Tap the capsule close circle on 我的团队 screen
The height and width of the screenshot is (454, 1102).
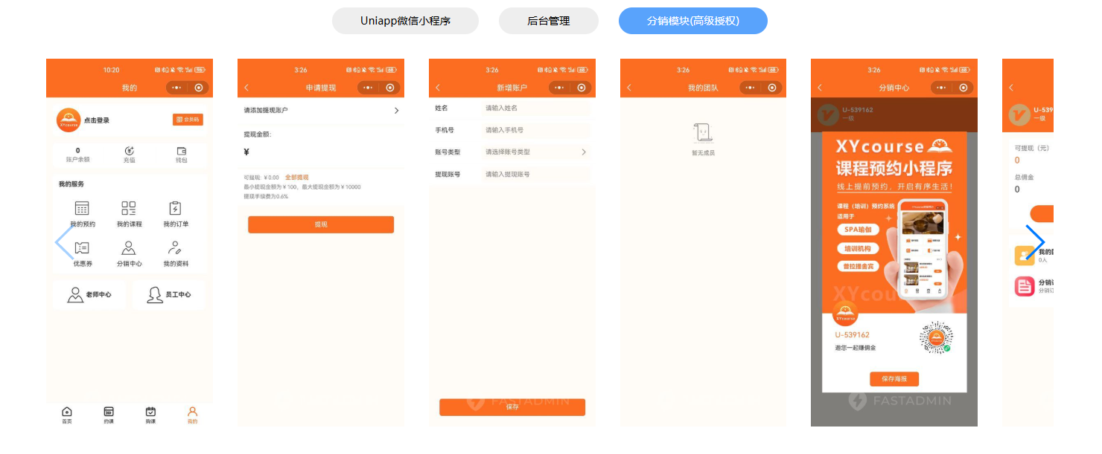773,88
